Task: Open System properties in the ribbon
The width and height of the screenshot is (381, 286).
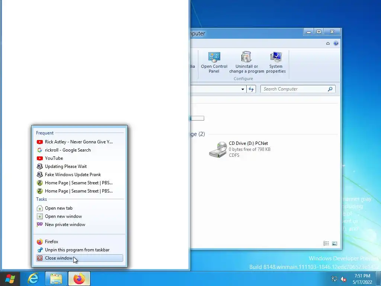Action: pos(276,62)
